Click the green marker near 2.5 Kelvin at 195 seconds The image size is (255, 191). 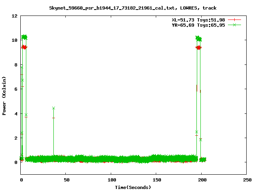click(x=196, y=132)
